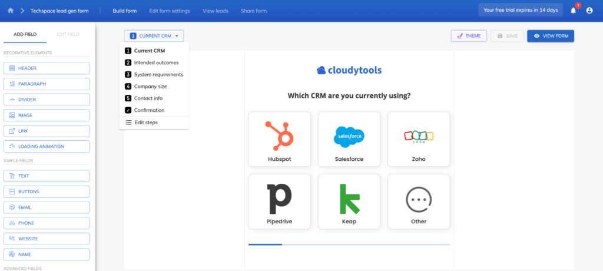Open the Theme editor
This screenshot has height=271, width=603.
(x=469, y=36)
